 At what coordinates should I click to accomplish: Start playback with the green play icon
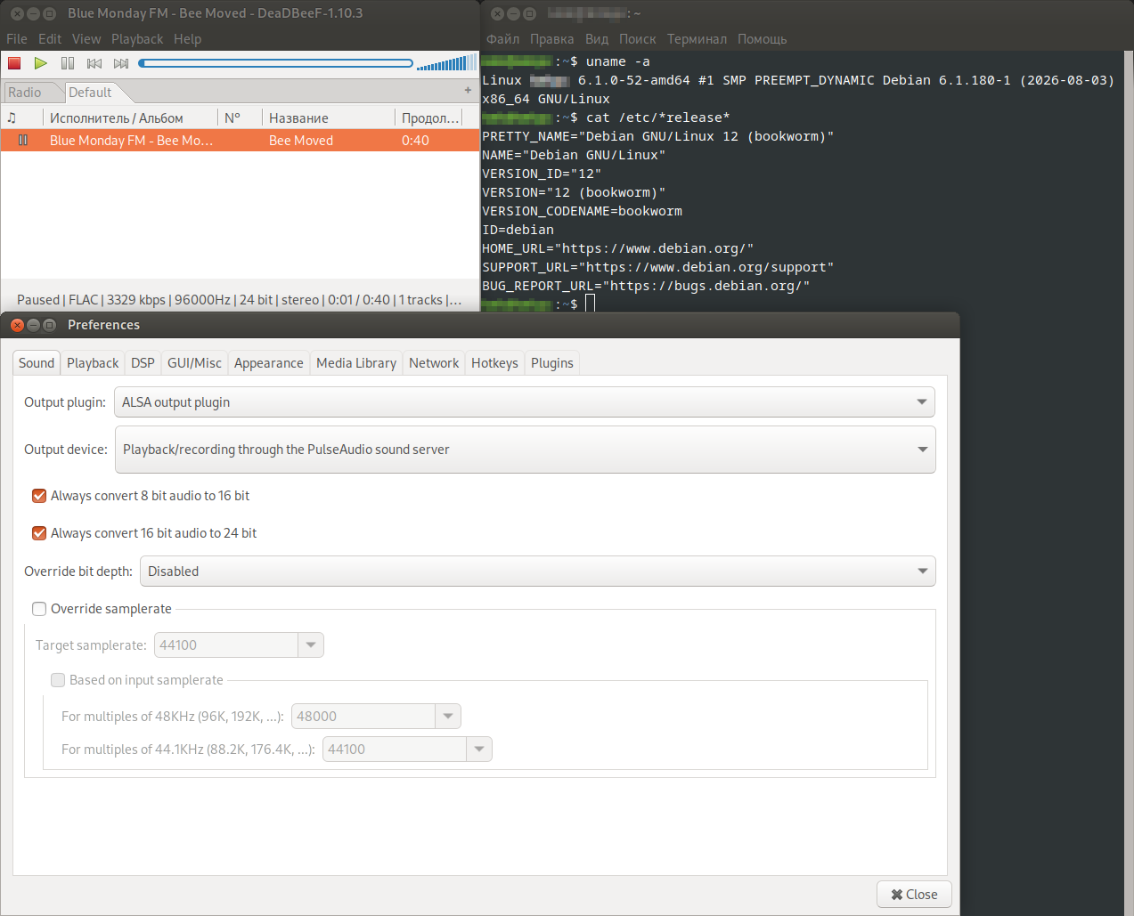point(41,63)
